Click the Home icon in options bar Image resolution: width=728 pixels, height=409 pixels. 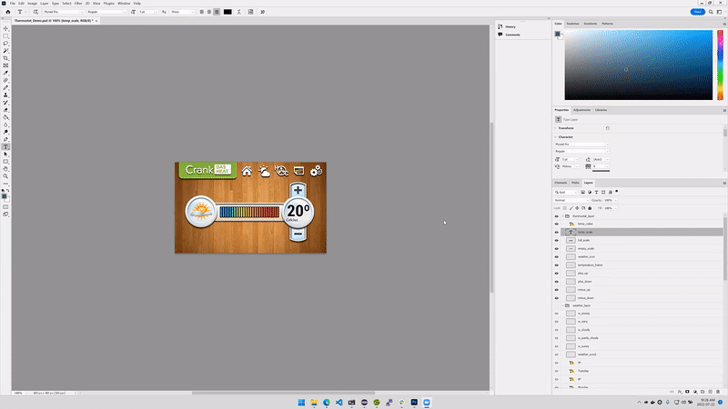pos(8,12)
